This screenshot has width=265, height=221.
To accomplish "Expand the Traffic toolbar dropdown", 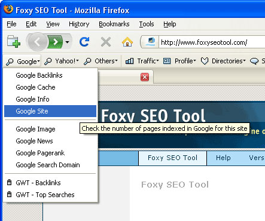I will pos(142,61).
